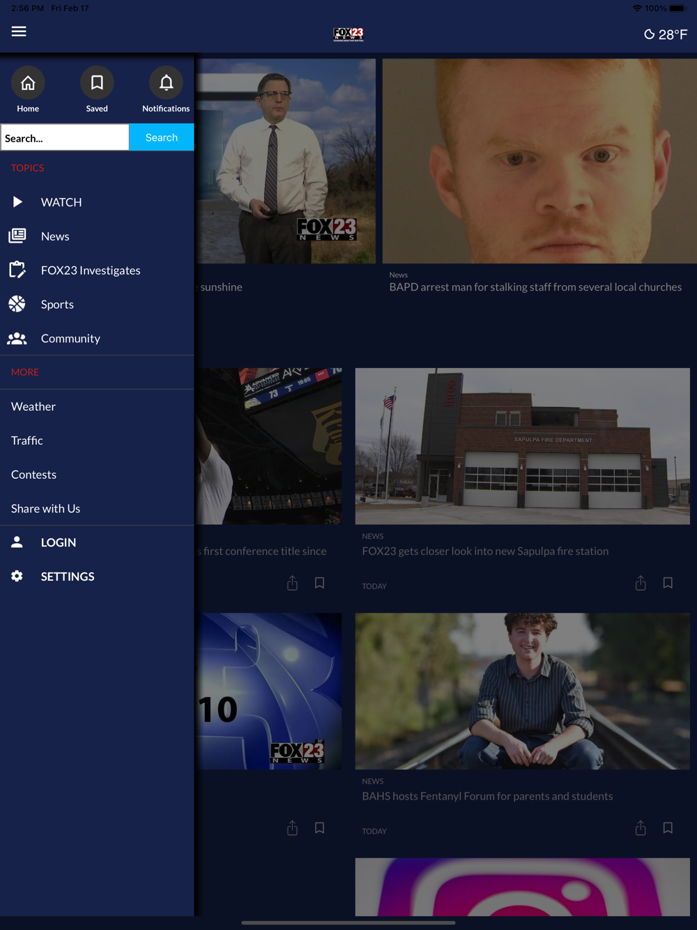The height and width of the screenshot is (930, 697).
Task: Tap the Community people icon
Action: pyautogui.click(x=17, y=338)
